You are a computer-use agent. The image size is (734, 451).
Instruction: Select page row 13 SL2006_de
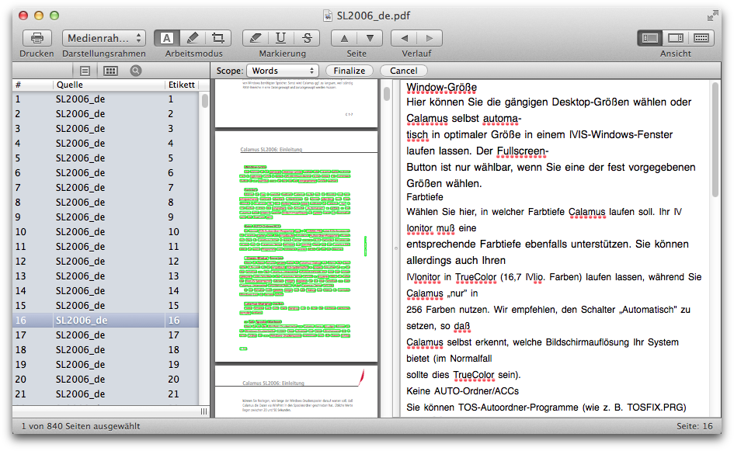(x=106, y=276)
